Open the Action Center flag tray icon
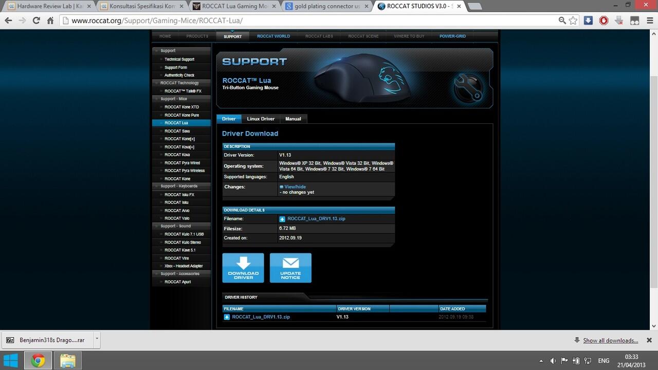This screenshot has width=658, height=370. (x=564, y=361)
